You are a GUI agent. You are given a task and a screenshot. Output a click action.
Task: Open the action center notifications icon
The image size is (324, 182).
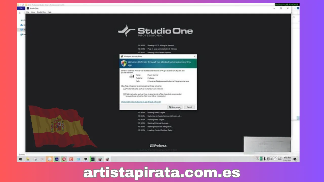(295, 159)
